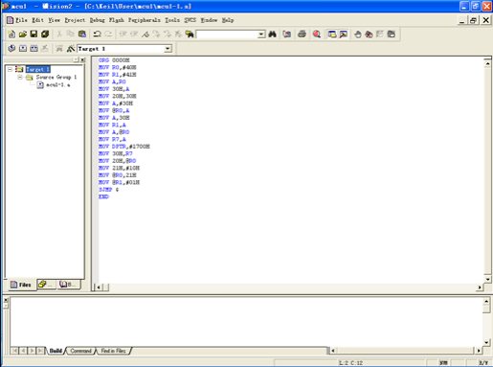Open the Peripherals menu

click(145, 20)
